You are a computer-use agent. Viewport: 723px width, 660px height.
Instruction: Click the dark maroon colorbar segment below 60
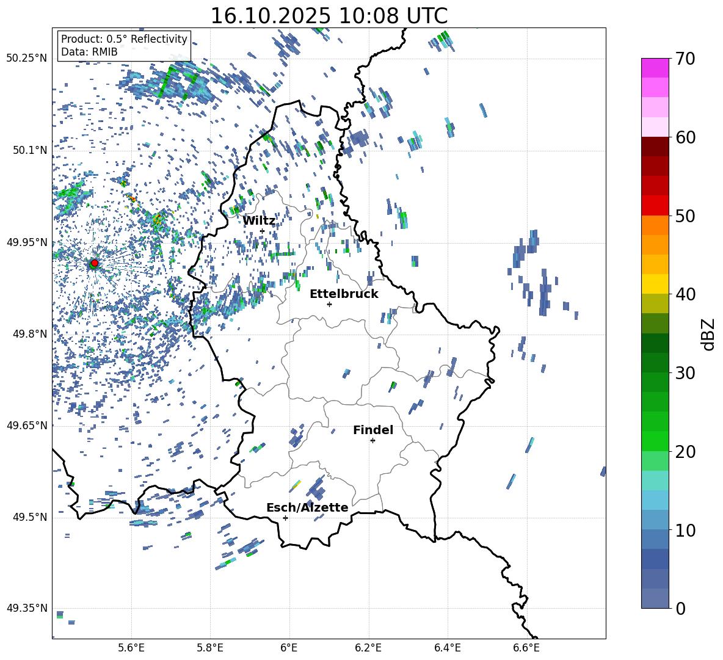coord(655,147)
